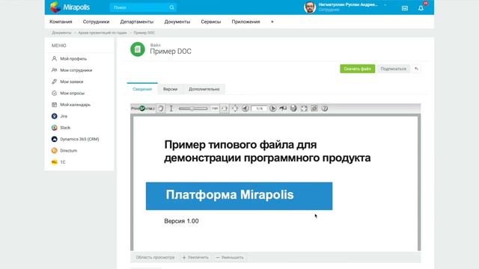
Task: Click the Подписаться button
Action: click(394, 69)
